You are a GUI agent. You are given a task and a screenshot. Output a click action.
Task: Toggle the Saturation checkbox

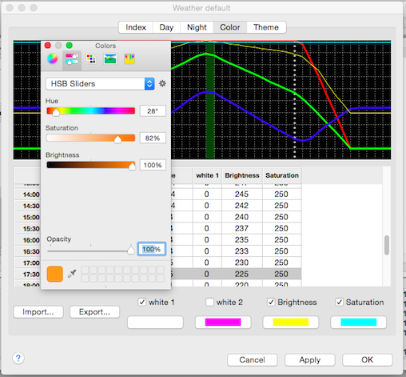pos(339,302)
